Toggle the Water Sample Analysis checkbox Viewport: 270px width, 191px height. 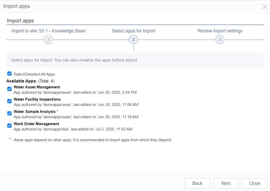[x=9, y=113]
